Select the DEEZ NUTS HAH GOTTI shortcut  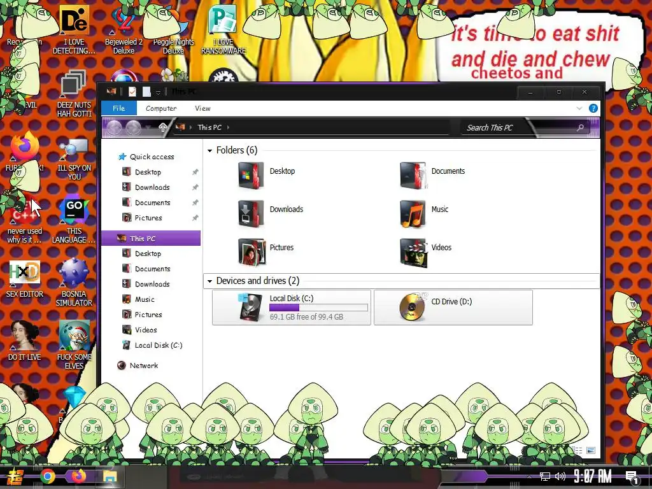(74, 94)
